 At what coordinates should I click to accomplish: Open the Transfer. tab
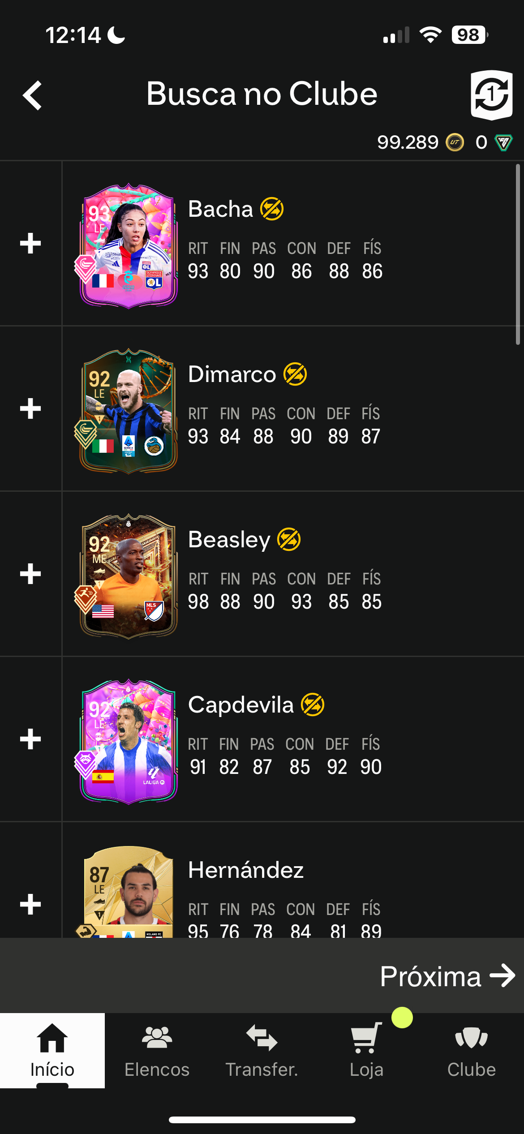tap(262, 1051)
